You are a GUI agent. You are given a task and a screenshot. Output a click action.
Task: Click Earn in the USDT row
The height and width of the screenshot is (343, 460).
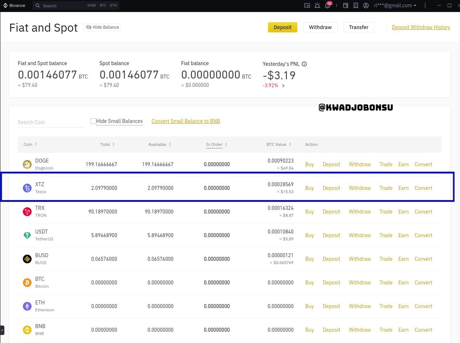coord(403,235)
